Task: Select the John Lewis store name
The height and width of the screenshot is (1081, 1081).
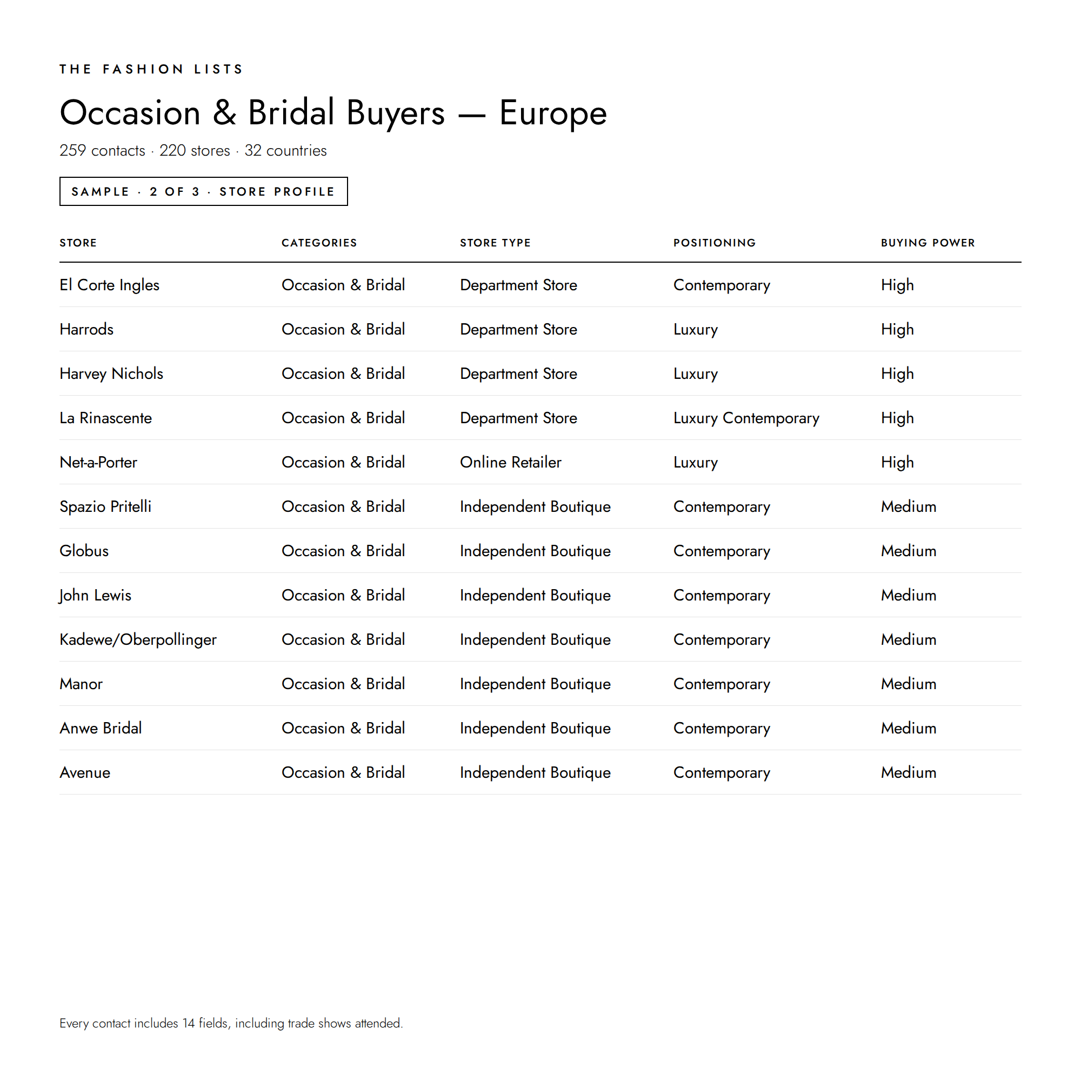Action: pyautogui.click(x=95, y=595)
